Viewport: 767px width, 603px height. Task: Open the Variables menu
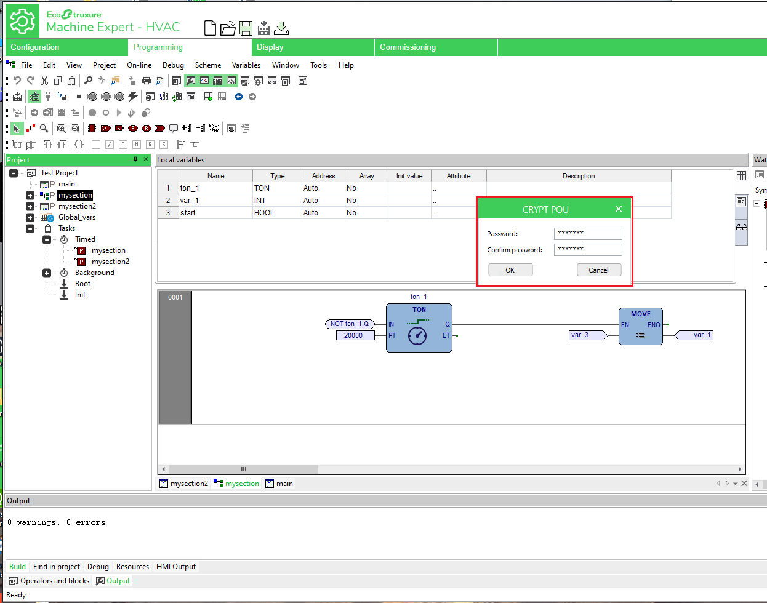coord(246,65)
